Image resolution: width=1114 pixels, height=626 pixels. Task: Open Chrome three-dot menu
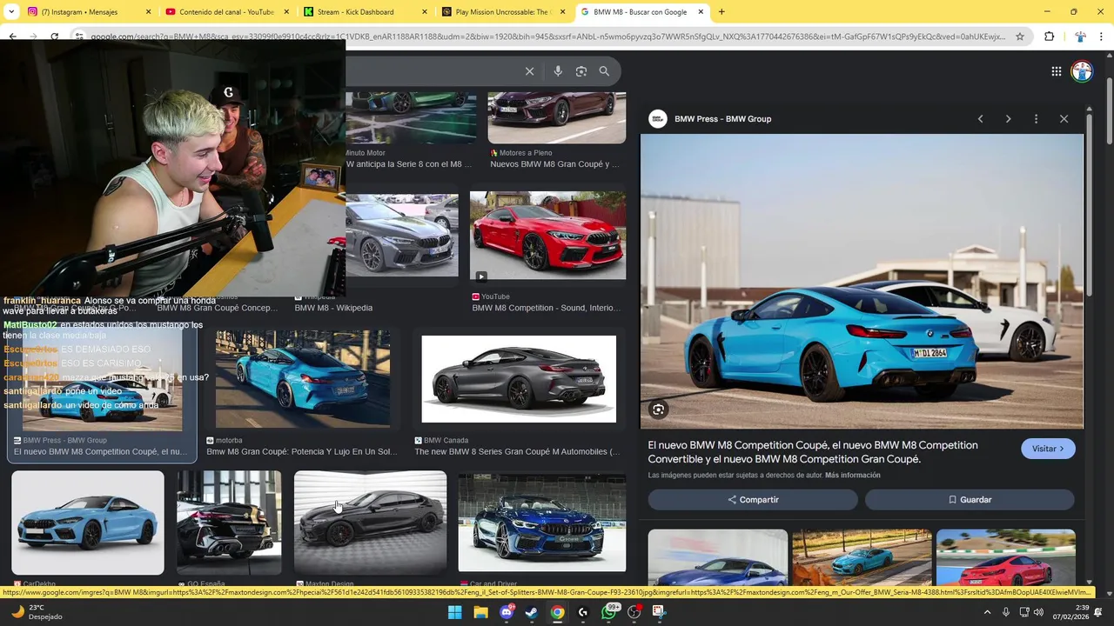1102,37
